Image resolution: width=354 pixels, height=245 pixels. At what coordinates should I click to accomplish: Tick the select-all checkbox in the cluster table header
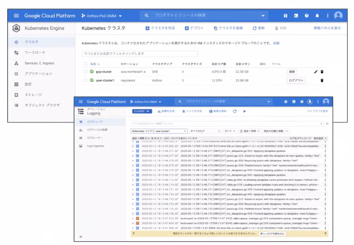coord(85,64)
